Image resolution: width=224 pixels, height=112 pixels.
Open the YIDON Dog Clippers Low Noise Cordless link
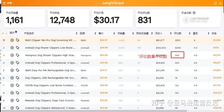click(51, 85)
